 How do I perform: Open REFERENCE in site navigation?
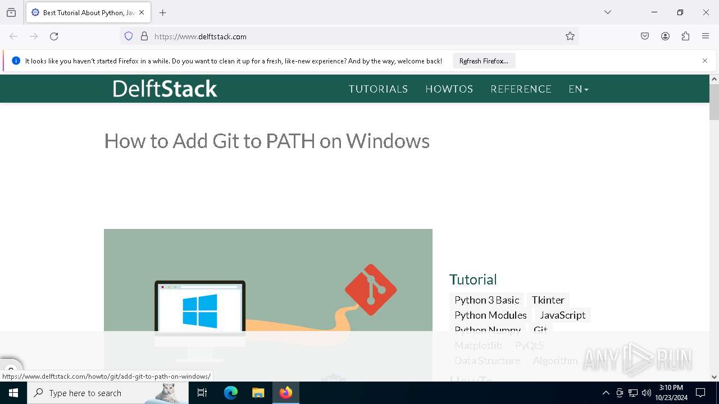click(521, 89)
